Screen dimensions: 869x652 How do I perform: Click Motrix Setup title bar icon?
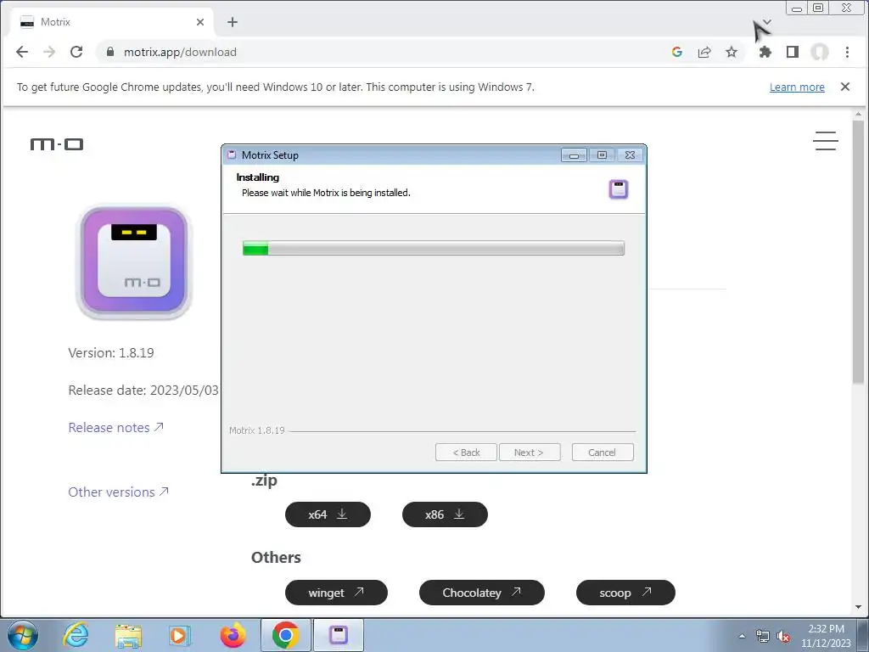point(232,155)
